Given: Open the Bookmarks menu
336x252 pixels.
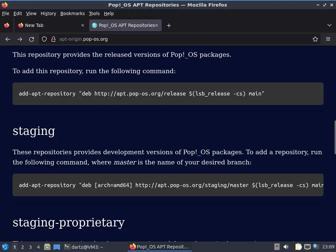Looking at the screenshot, I should click(x=73, y=13).
